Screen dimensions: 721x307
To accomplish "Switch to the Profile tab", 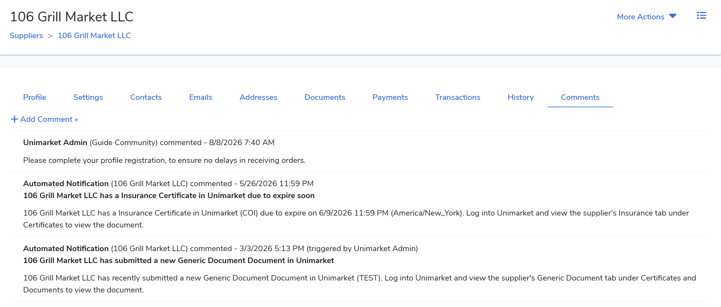I will coord(35,97).
